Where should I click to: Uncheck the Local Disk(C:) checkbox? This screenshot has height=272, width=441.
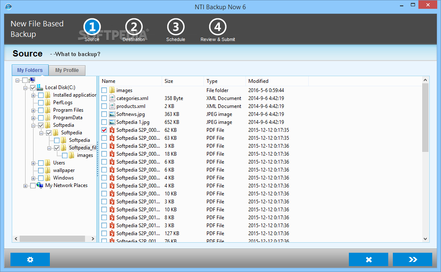click(x=33, y=88)
